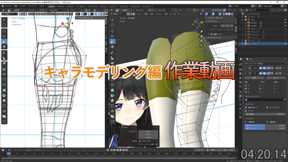Switch to the Sculpting workspace tab

point(70,6)
